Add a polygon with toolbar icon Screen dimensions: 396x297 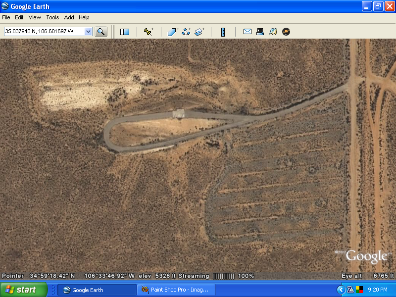pyautogui.click(x=173, y=32)
